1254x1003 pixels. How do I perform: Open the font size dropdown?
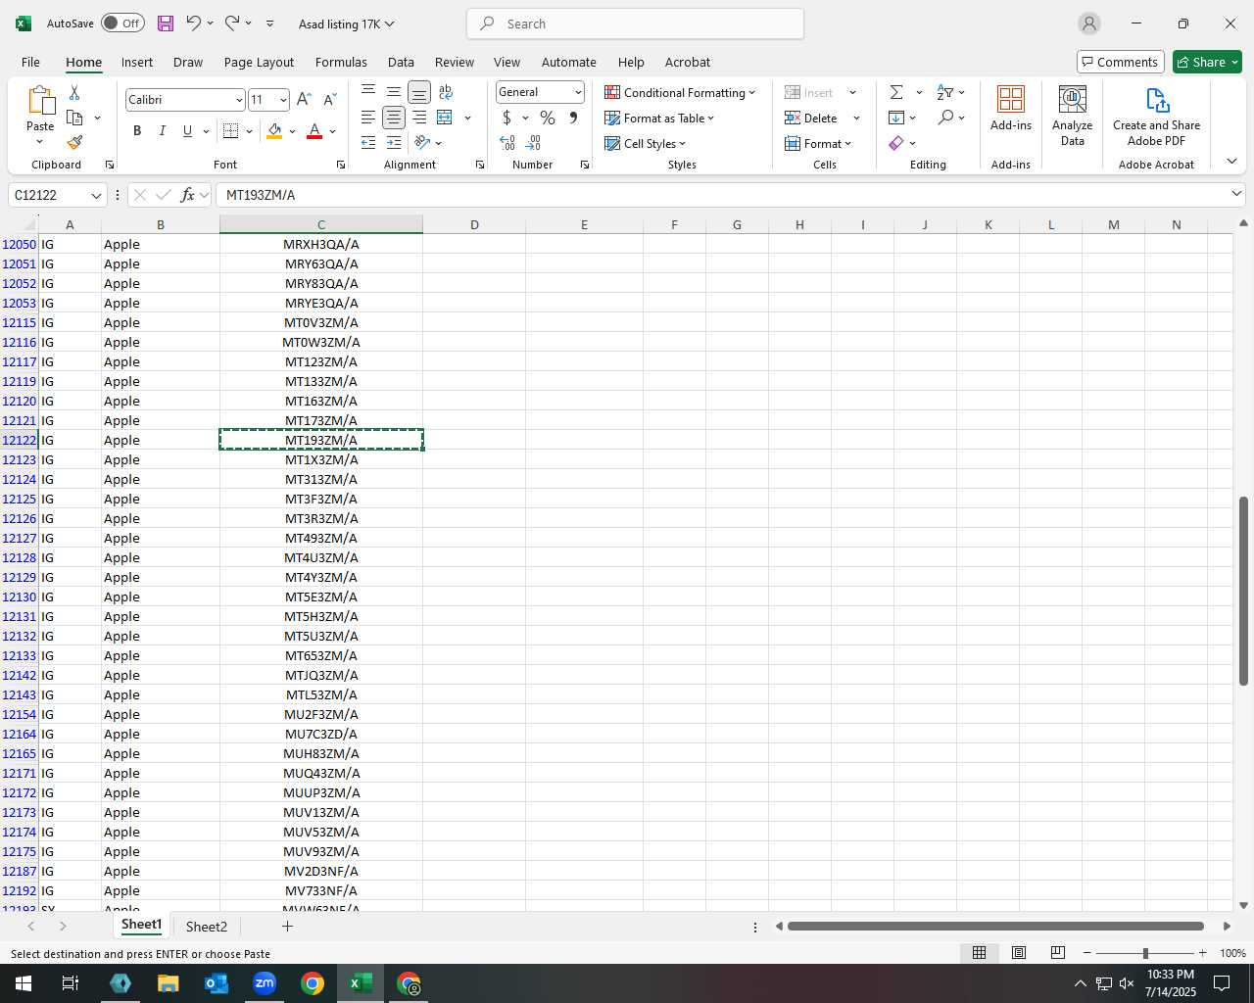coord(283,100)
